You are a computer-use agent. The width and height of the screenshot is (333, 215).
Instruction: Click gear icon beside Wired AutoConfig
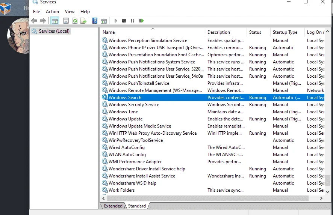click(x=105, y=147)
